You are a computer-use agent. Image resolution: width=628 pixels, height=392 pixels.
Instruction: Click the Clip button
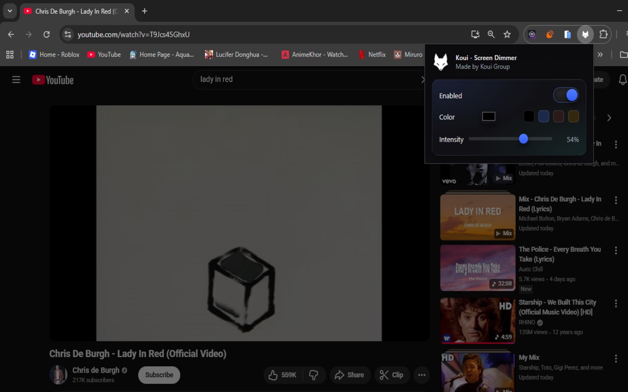pos(392,375)
